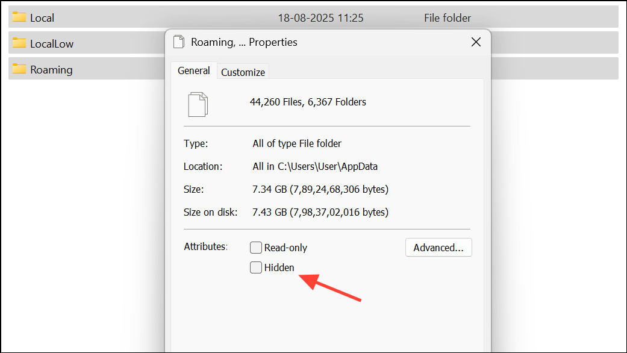Switch to the Customize tab
Viewport: 627px width, 353px height.
coord(243,71)
